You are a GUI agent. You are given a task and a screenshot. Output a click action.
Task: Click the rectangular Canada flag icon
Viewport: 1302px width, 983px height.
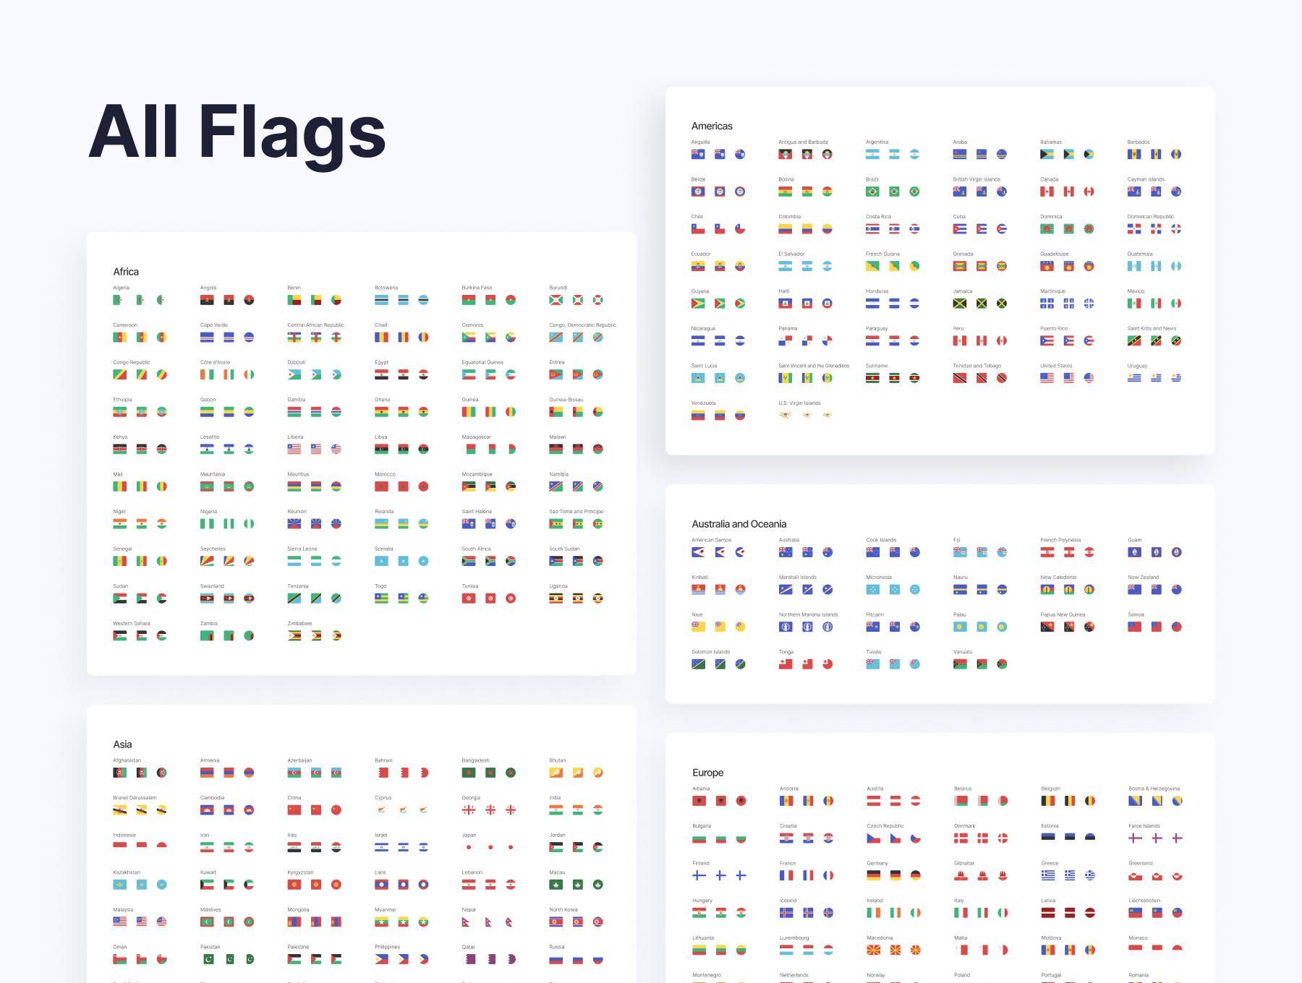tap(1047, 192)
